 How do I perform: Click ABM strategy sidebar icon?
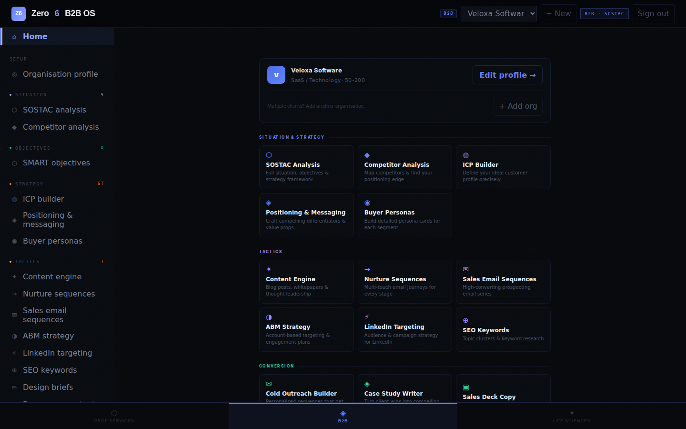(14, 336)
